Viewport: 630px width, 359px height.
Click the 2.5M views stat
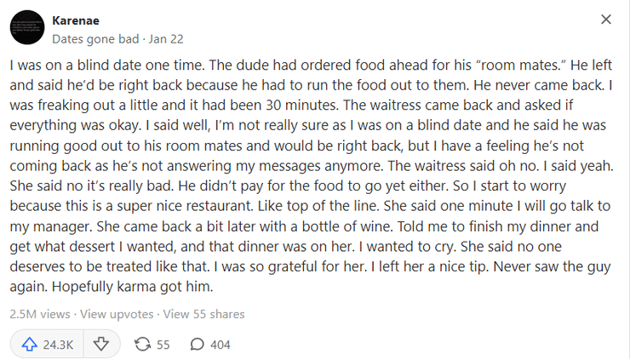39,314
